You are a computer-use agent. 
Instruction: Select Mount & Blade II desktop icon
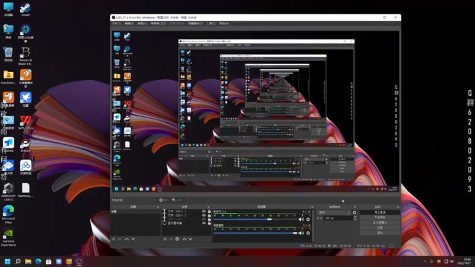click(x=26, y=56)
